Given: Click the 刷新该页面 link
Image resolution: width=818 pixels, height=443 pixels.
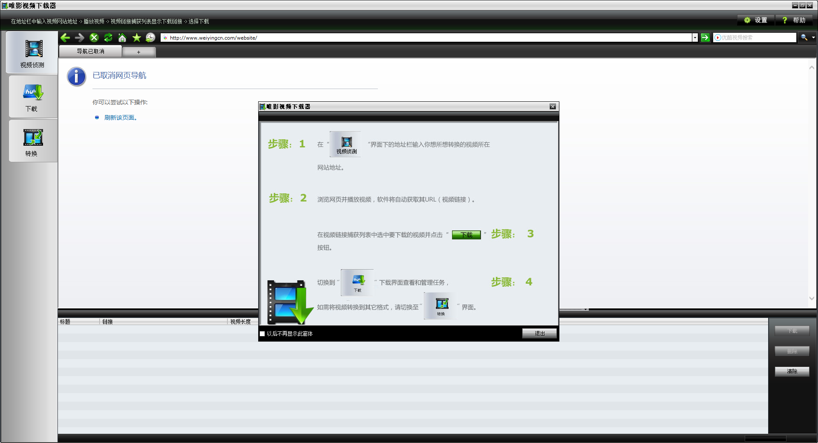Looking at the screenshot, I should (119, 117).
